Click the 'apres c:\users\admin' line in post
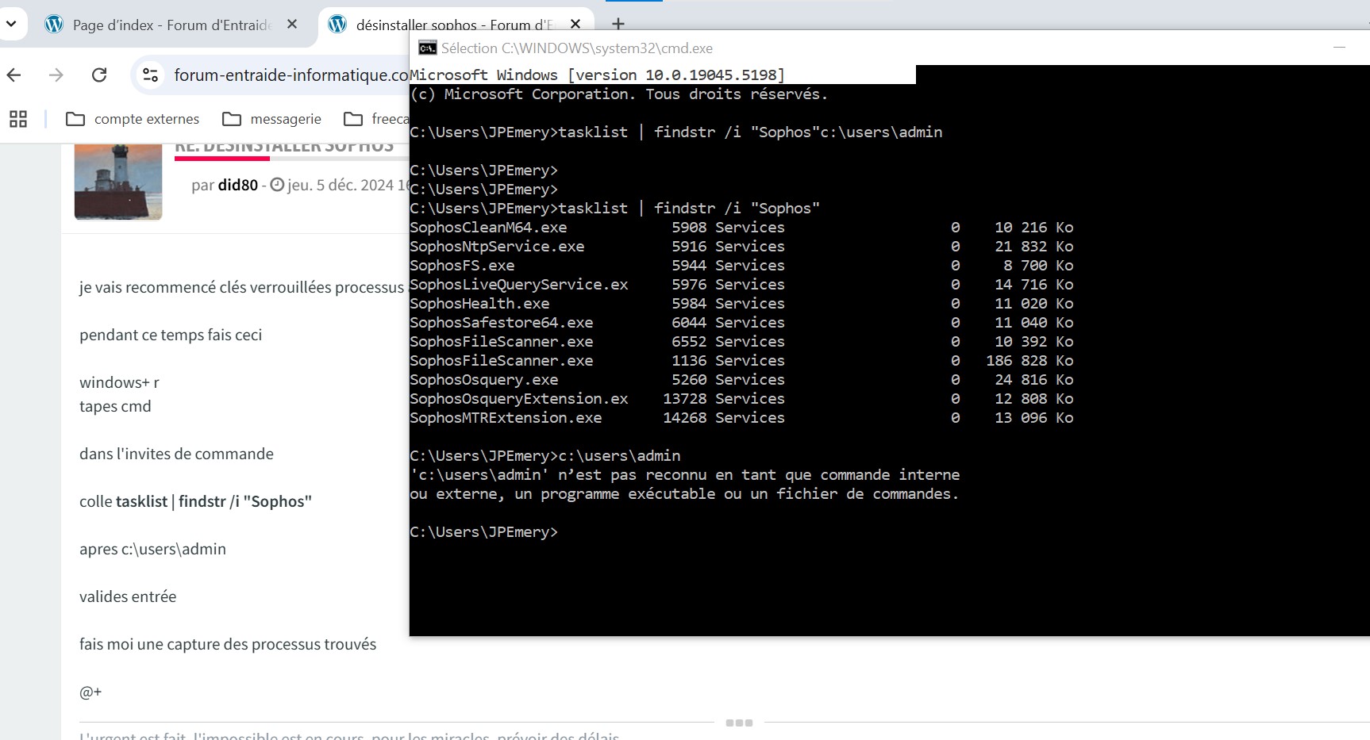Viewport: 1370px width, 740px height. click(x=152, y=549)
